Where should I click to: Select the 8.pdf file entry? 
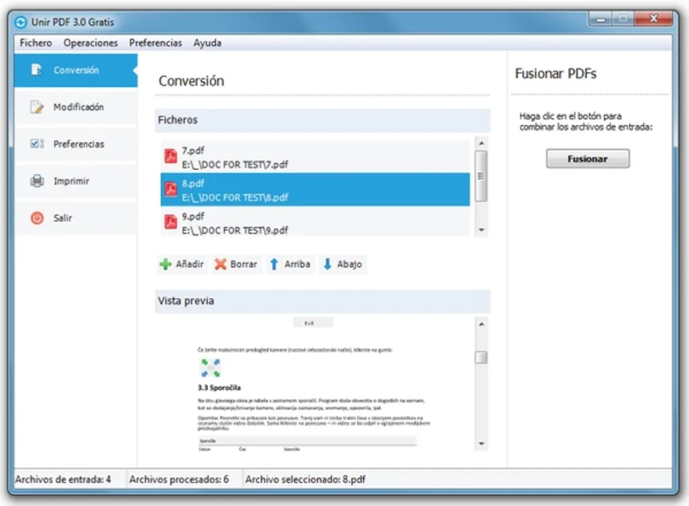(x=315, y=190)
